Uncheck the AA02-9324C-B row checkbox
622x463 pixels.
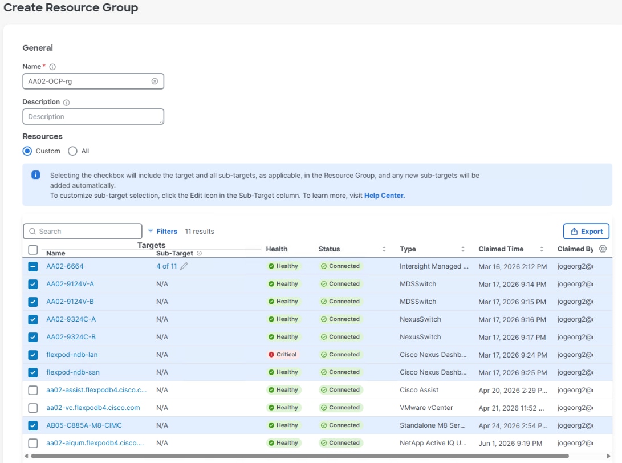point(33,337)
